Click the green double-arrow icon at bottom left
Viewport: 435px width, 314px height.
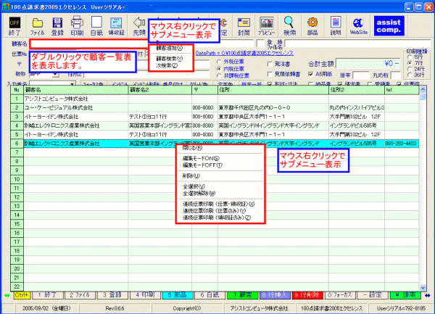(7, 295)
